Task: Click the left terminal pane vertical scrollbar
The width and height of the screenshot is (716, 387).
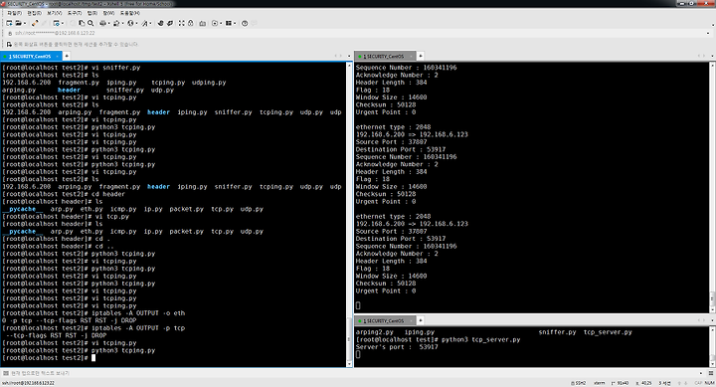Action: click(349, 214)
